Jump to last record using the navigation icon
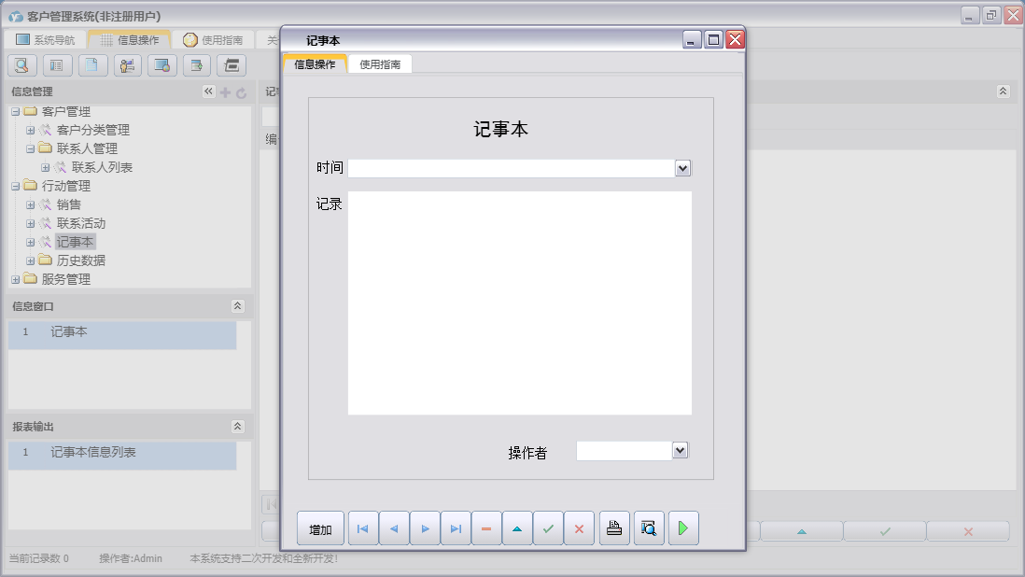 456,528
